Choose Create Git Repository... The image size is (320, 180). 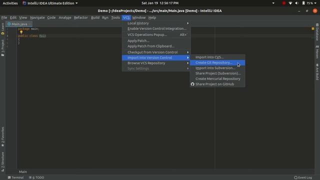click(217, 62)
